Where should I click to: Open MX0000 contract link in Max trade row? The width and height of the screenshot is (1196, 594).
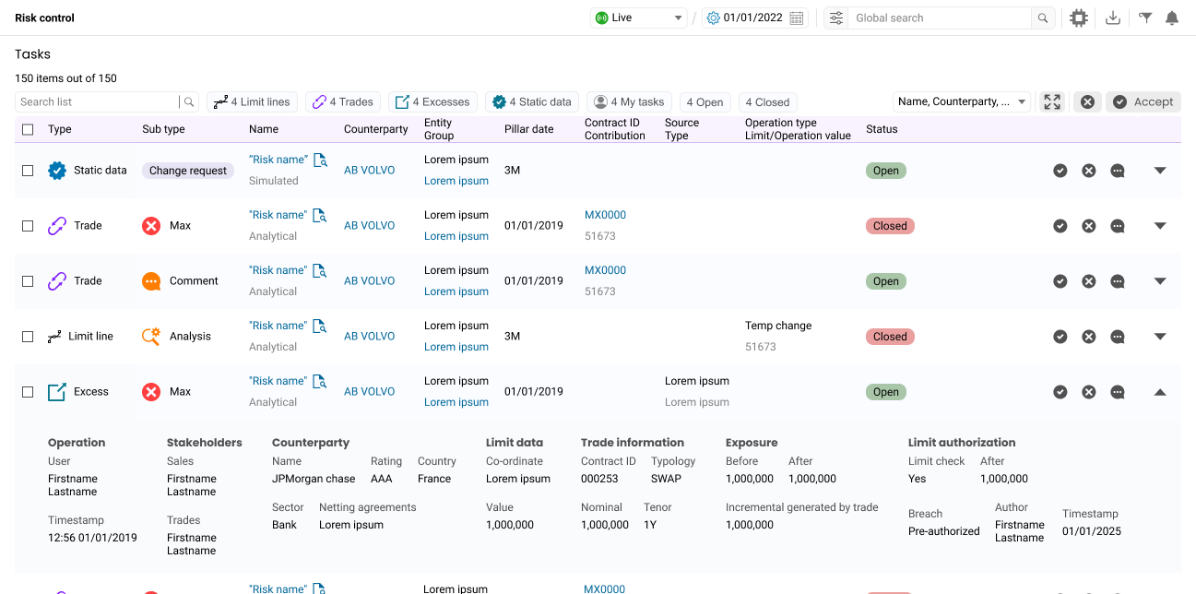click(605, 215)
